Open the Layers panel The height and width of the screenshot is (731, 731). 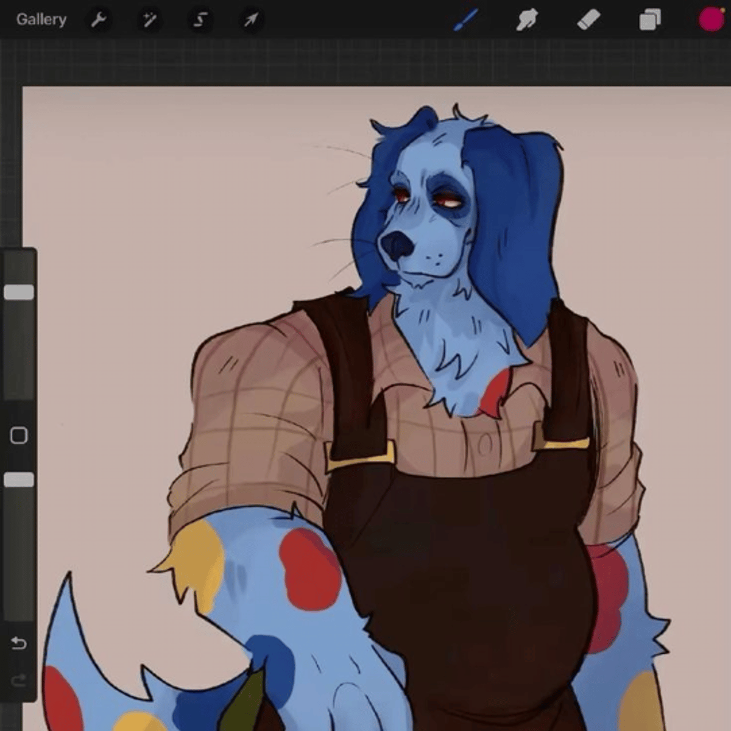650,20
